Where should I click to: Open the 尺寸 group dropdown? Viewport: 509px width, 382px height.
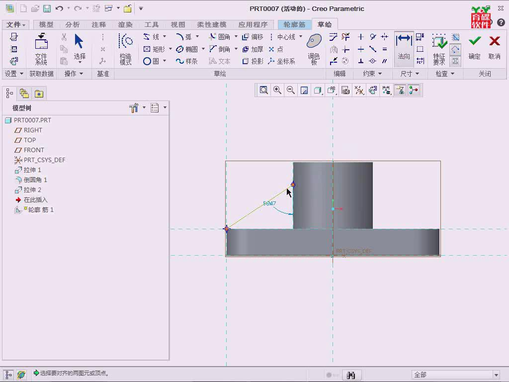(x=410, y=74)
